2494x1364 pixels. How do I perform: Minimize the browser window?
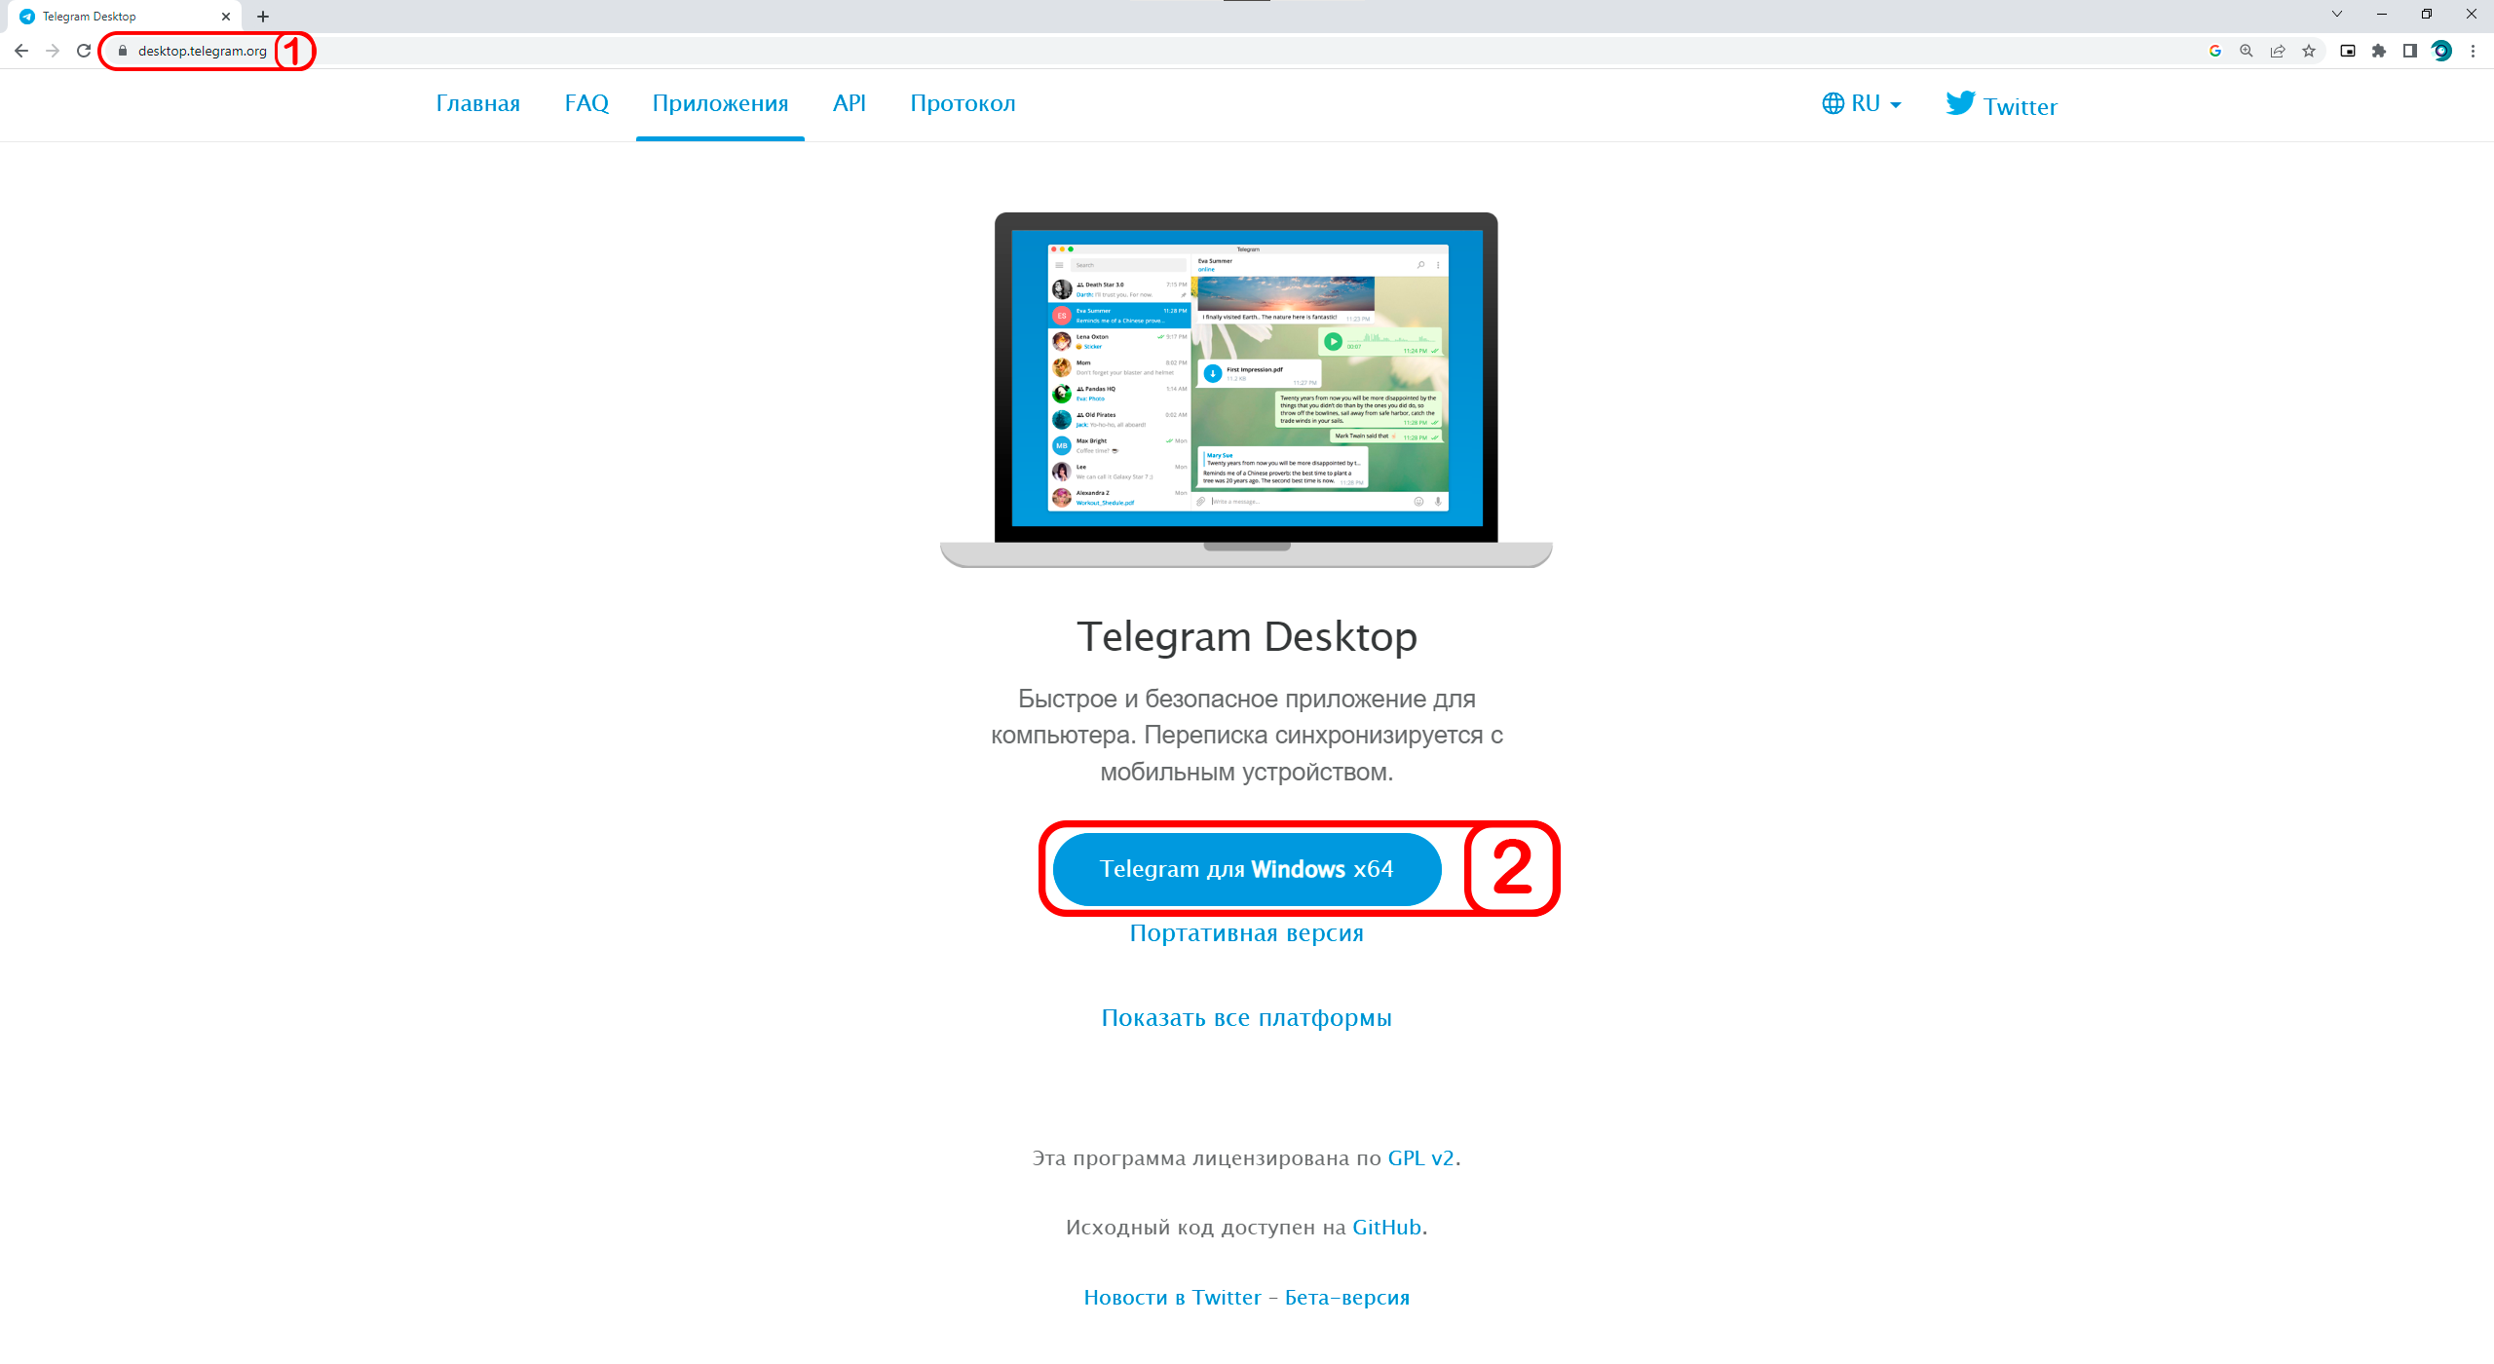pyautogui.click(x=2381, y=14)
